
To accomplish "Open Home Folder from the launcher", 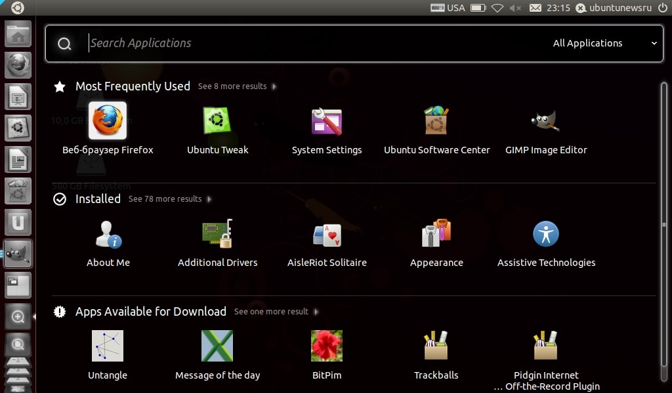I will [18, 34].
